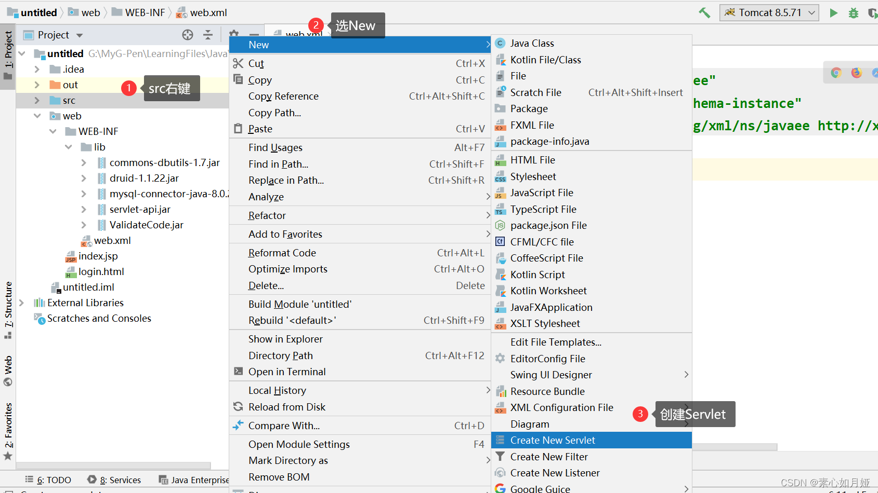Select Reload from Disk
878x493 pixels.
tap(360, 407)
